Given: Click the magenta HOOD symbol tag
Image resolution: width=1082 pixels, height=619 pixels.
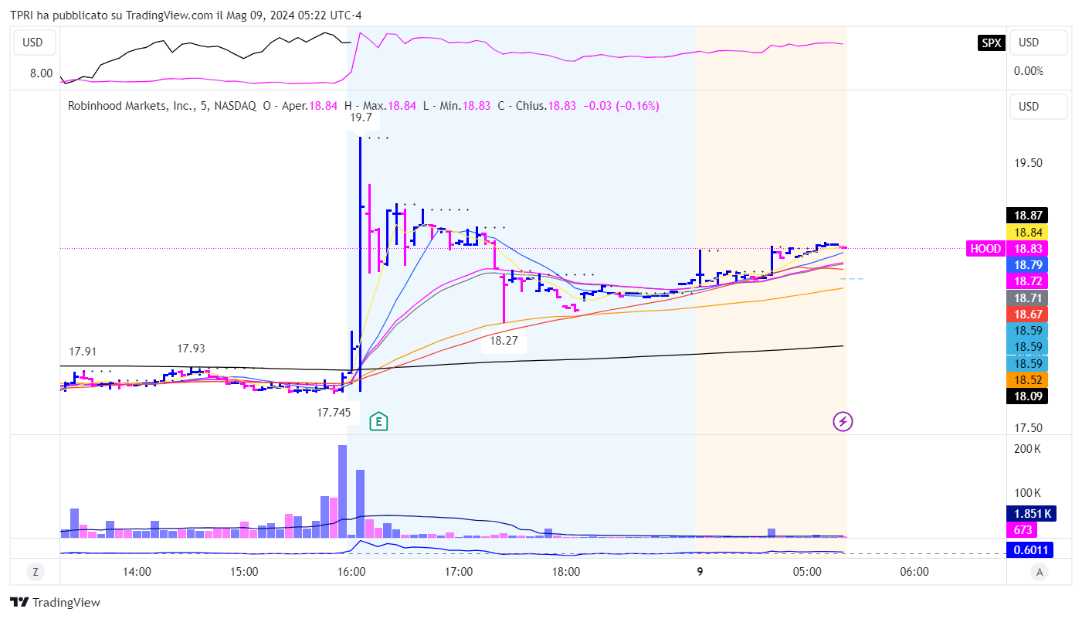Looking at the screenshot, I should click(x=985, y=249).
